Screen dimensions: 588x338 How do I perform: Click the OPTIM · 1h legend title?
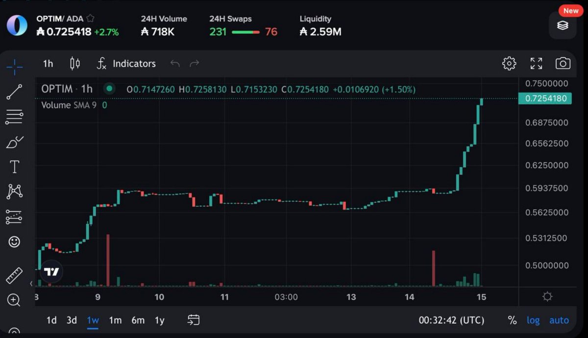[67, 89]
